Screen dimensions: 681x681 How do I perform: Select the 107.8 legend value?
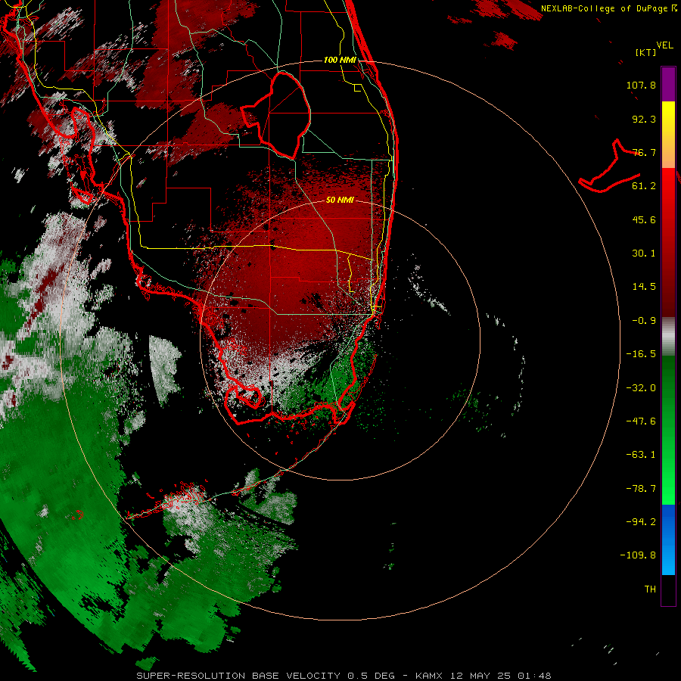(641, 85)
